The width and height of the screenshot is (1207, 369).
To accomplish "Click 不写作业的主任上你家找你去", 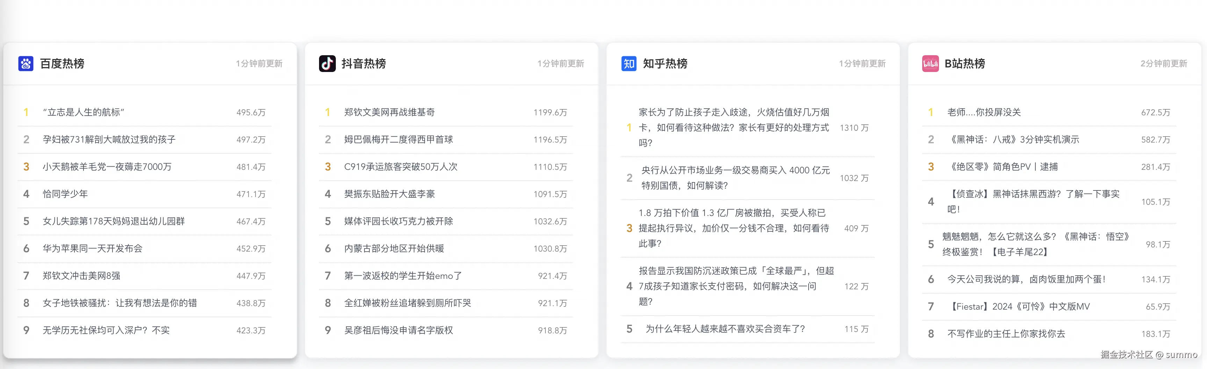I will coord(1006,333).
